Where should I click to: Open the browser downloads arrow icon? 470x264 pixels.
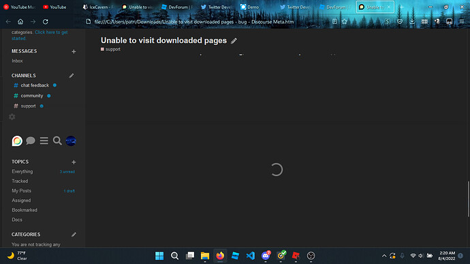(412, 22)
